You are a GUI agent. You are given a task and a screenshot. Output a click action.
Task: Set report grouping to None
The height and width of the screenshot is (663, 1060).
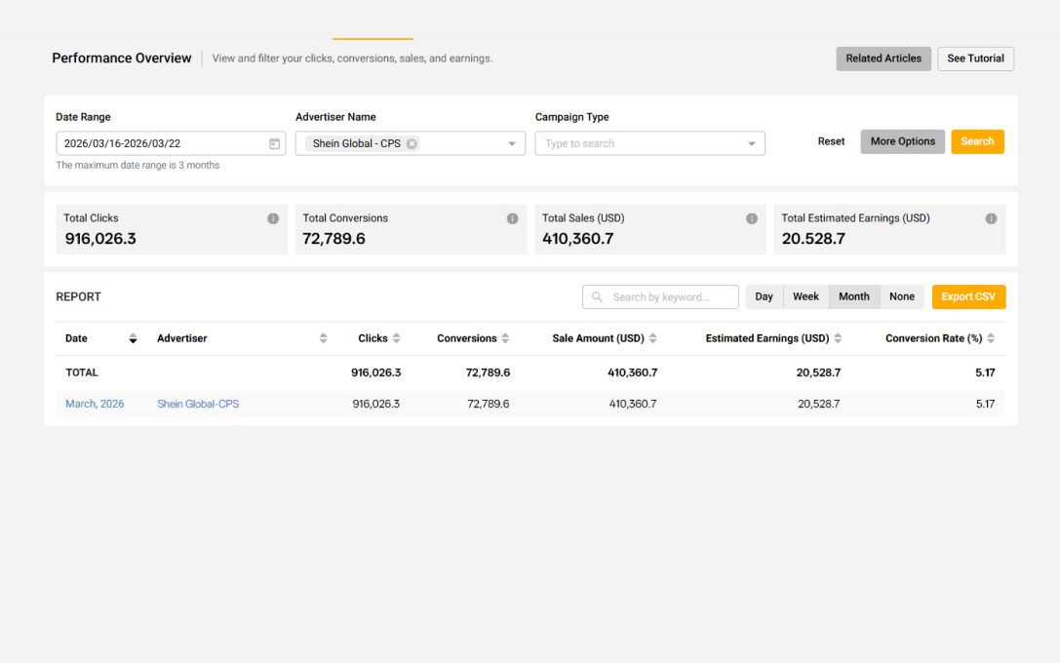tap(902, 296)
